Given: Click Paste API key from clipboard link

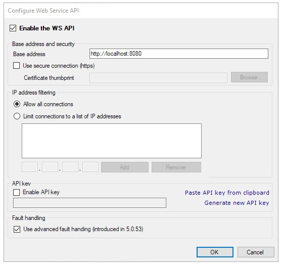Looking at the screenshot, I should coord(227,193).
